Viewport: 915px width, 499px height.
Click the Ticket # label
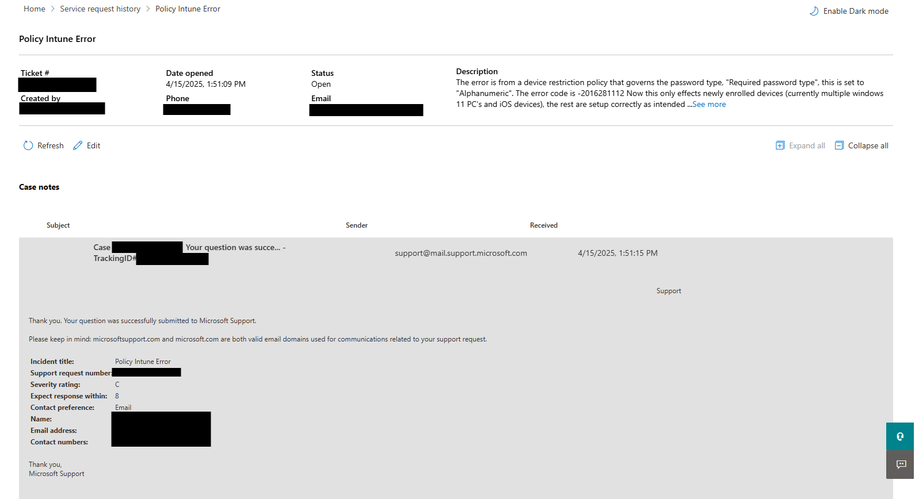coord(35,73)
